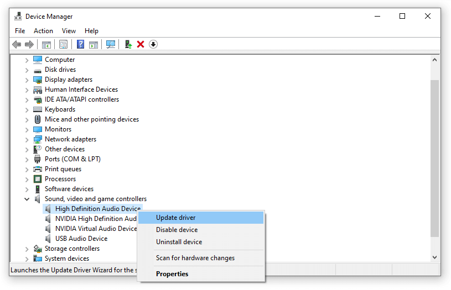Click Mice and other pointing devices label
This screenshot has height=290, width=451.
92,119
